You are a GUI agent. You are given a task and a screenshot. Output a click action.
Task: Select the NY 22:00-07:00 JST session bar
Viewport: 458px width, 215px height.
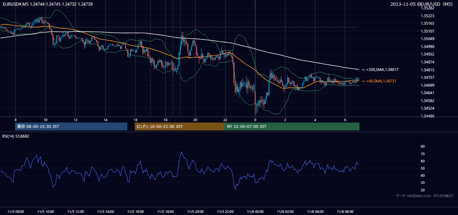[x=292, y=126]
